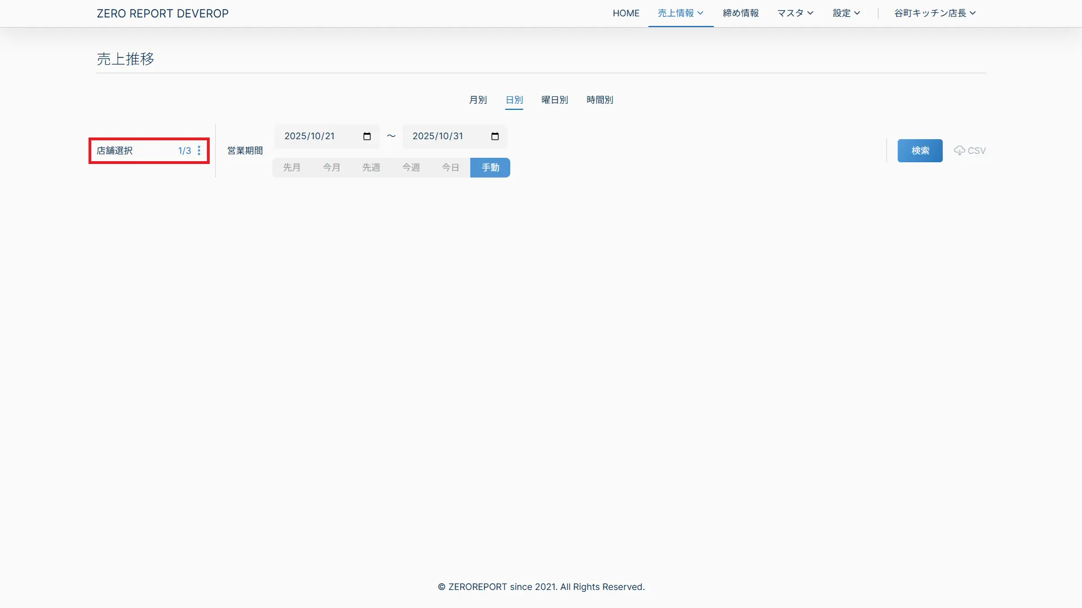Switch to the 月別 tab
This screenshot has height=608, width=1082.
(478, 100)
